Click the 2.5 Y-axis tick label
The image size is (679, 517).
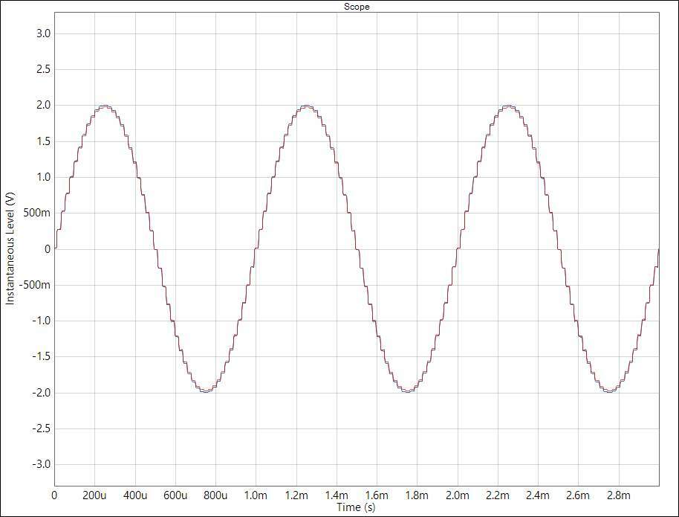[x=43, y=69]
